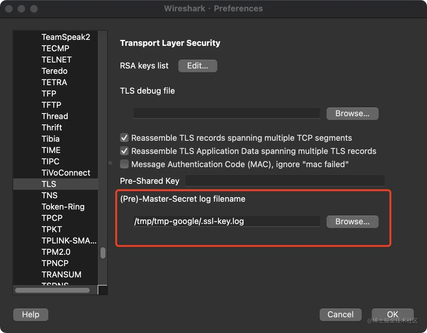Confirm preferences with OK
The height and width of the screenshot is (333, 427).
tap(392, 314)
